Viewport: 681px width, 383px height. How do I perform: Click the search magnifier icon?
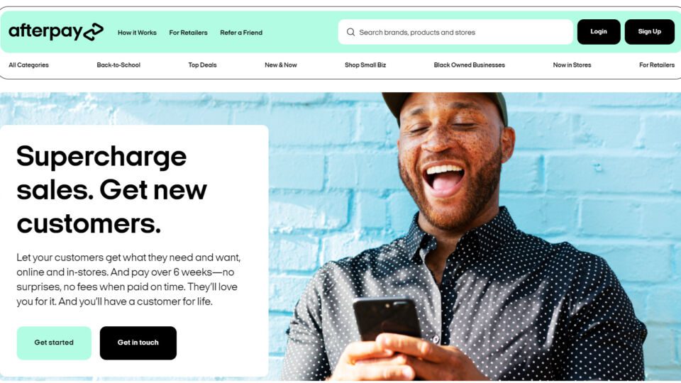[350, 32]
